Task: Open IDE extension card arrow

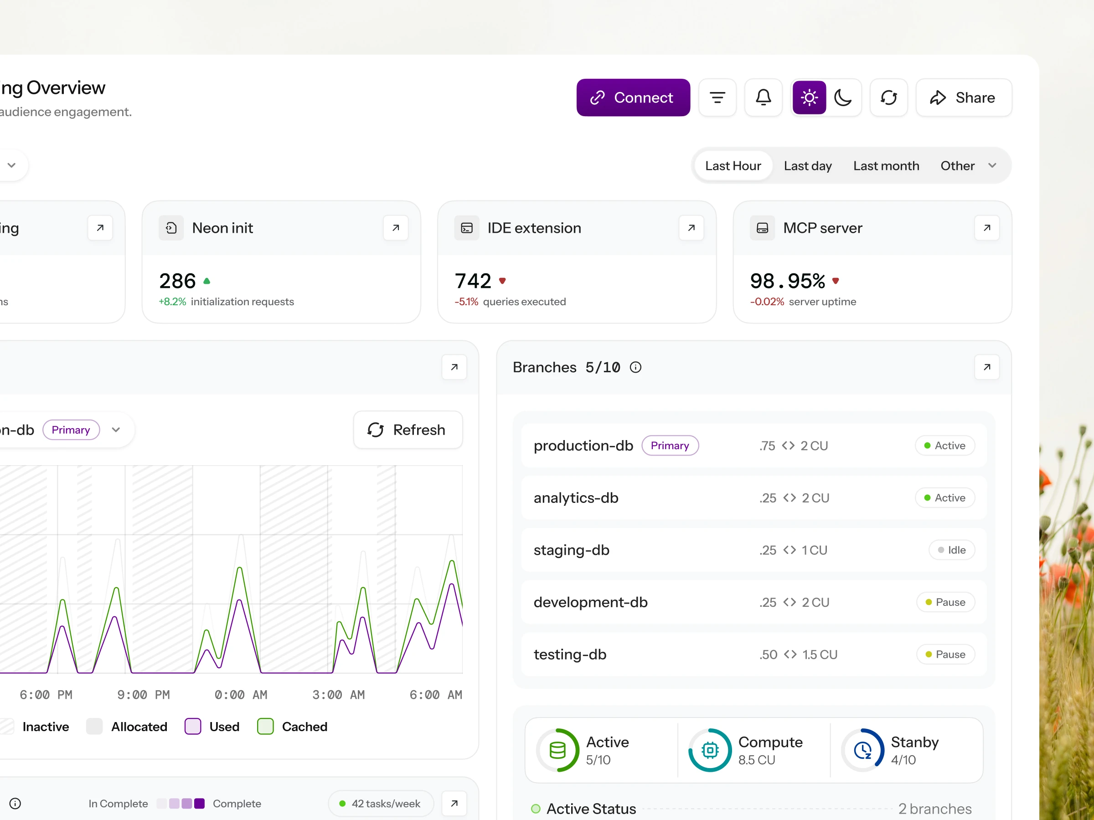Action: pos(691,228)
